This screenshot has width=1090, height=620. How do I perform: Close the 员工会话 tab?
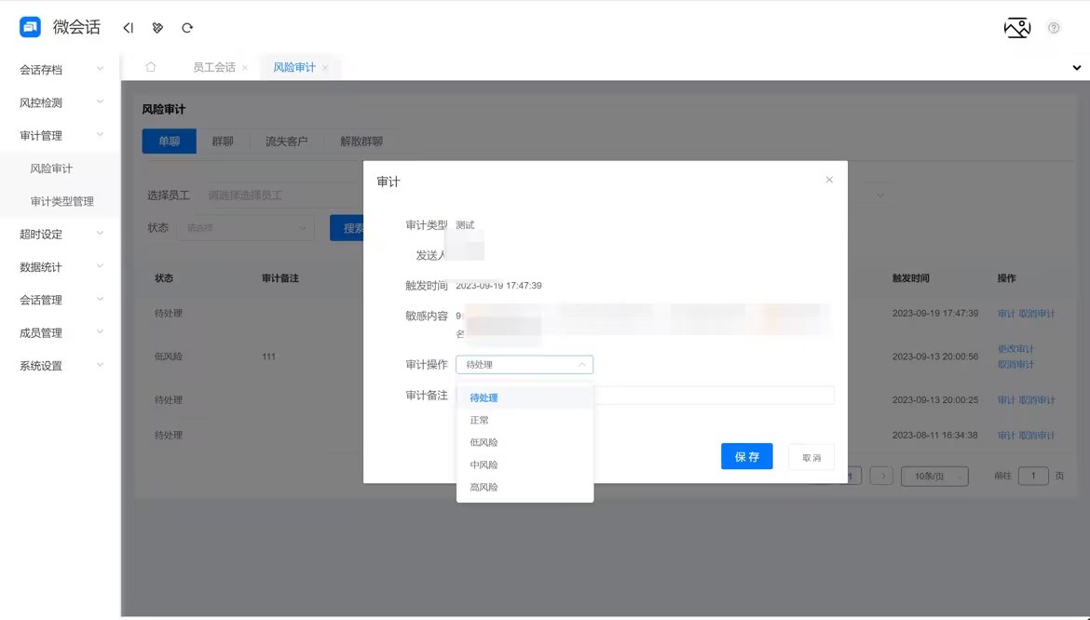point(245,66)
